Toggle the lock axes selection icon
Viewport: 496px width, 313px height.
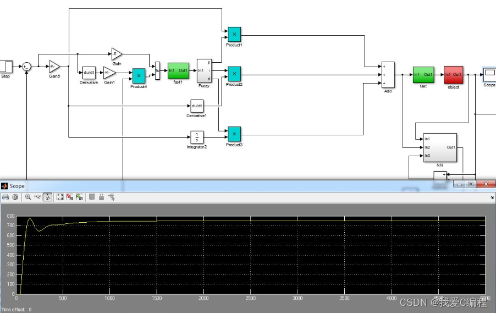102,197
